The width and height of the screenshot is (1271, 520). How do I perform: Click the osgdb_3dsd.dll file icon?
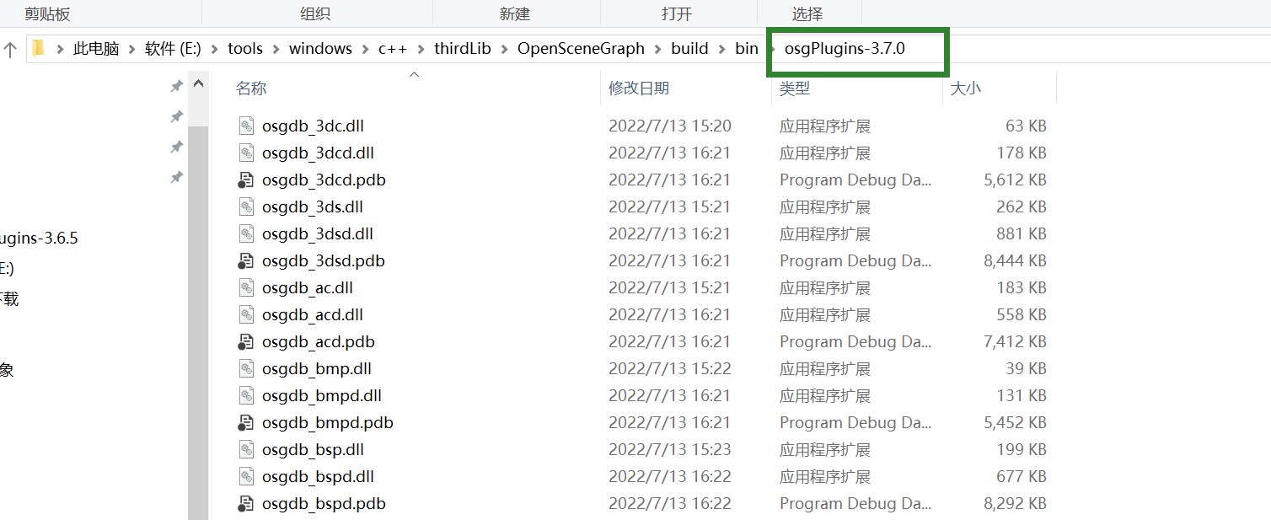coord(246,234)
